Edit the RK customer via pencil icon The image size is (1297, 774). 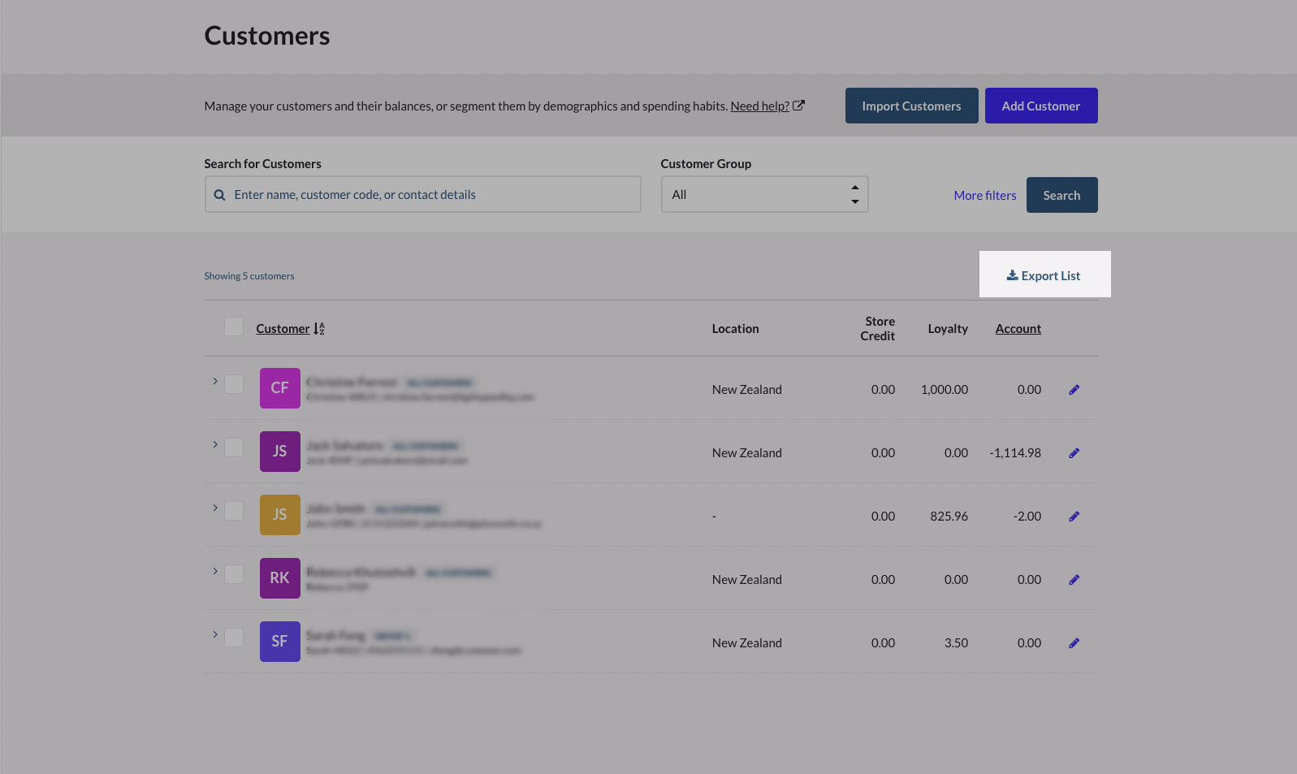(1074, 580)
